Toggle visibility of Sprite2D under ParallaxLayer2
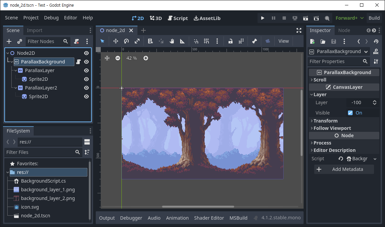385x227 pixels. [86, 96]
